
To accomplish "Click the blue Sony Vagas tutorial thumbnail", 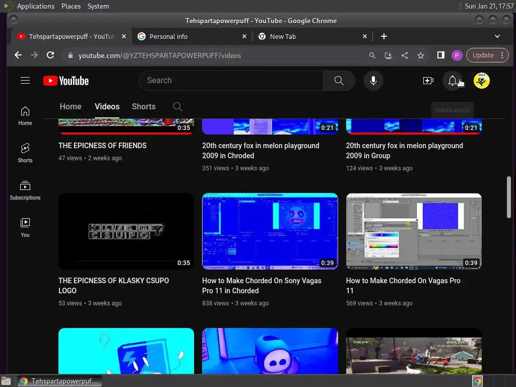I will click(270, 231).
